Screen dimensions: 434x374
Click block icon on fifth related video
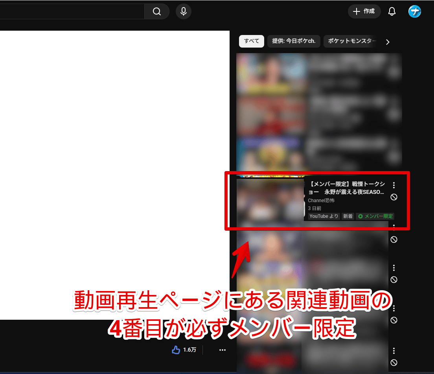pyautogui.click(x=394, y=240)
